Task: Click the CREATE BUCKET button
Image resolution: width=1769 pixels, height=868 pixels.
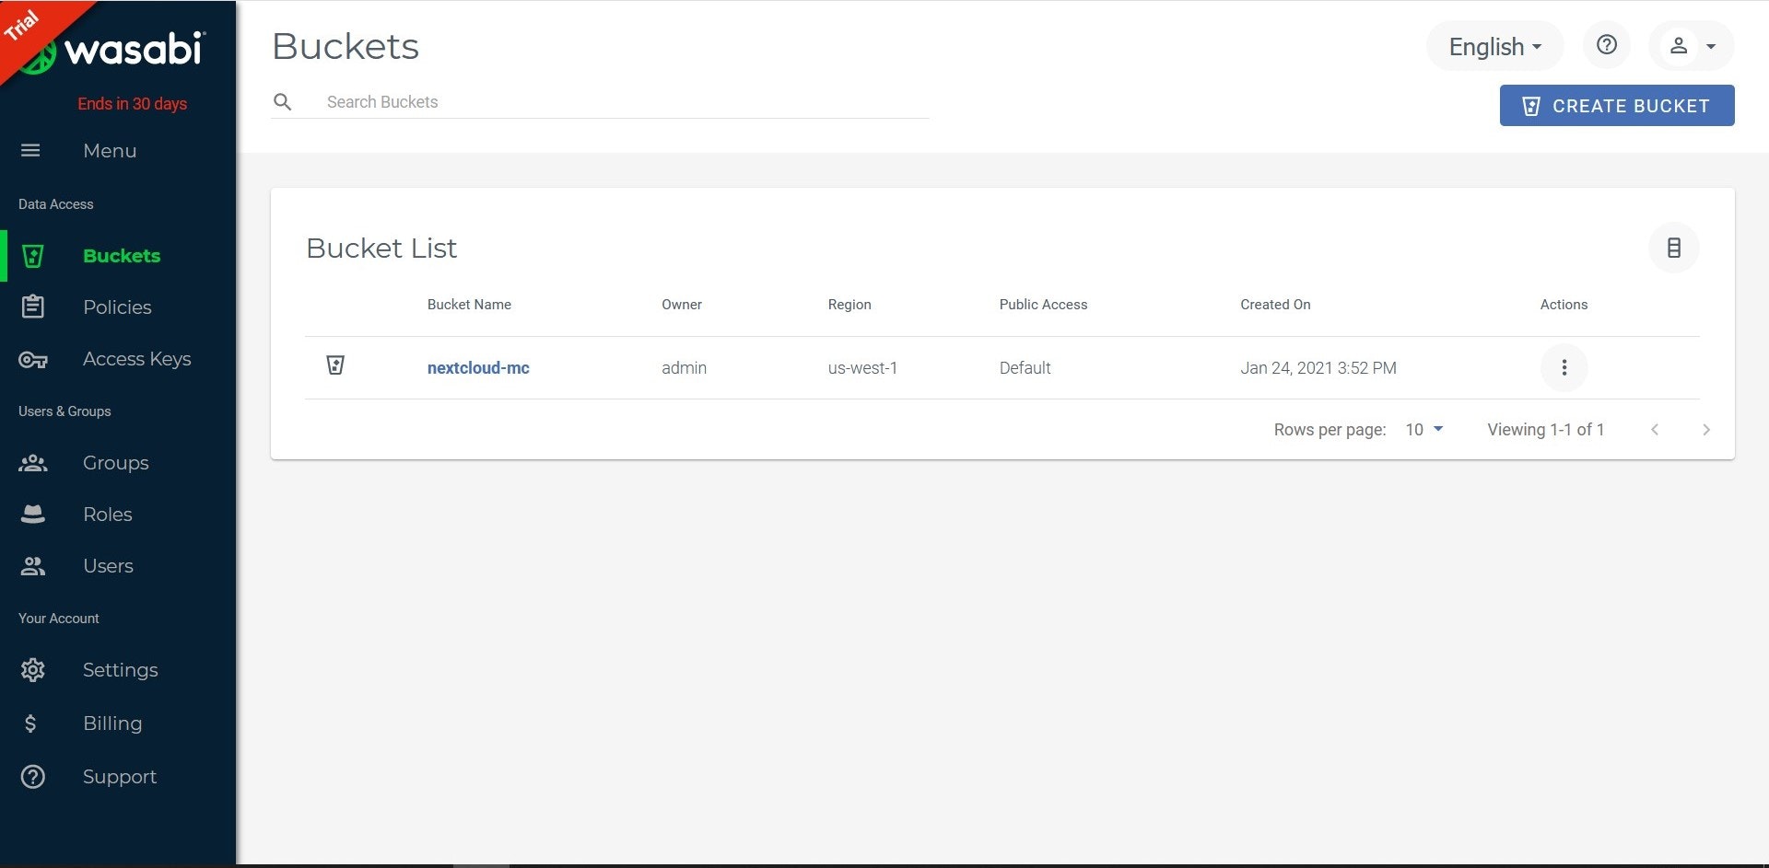Action: pos(1617,106)
